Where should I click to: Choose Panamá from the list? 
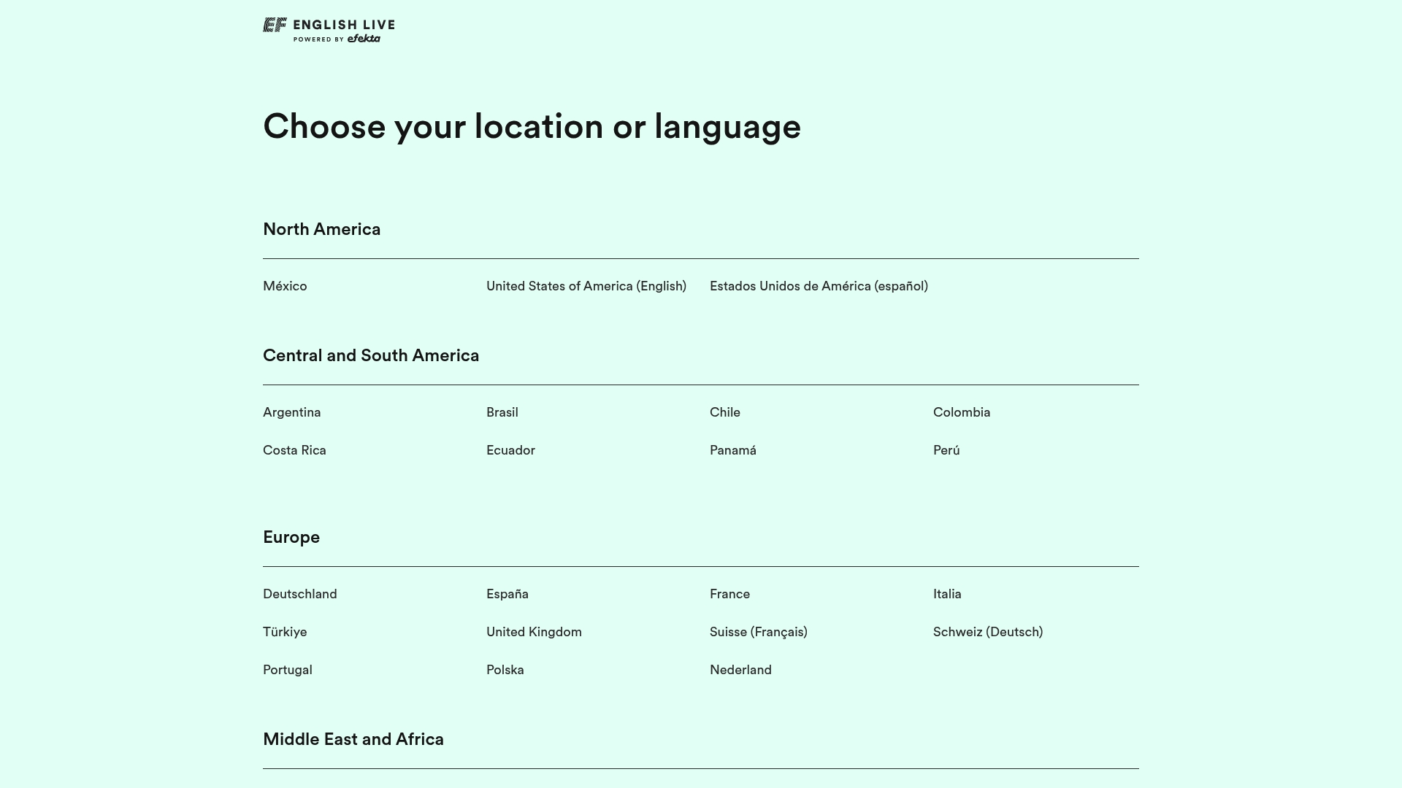point(733,450)
